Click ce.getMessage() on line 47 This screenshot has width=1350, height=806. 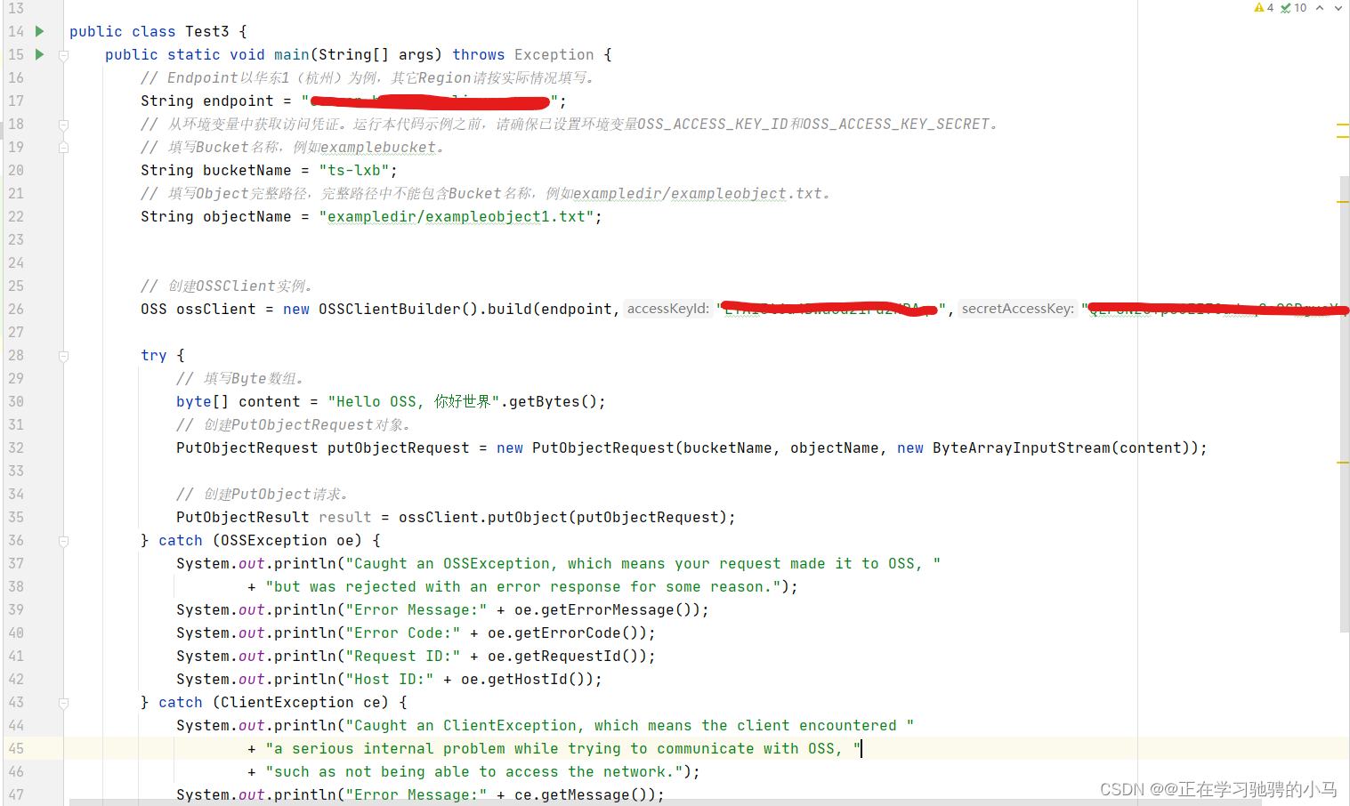tap(586, 794)
